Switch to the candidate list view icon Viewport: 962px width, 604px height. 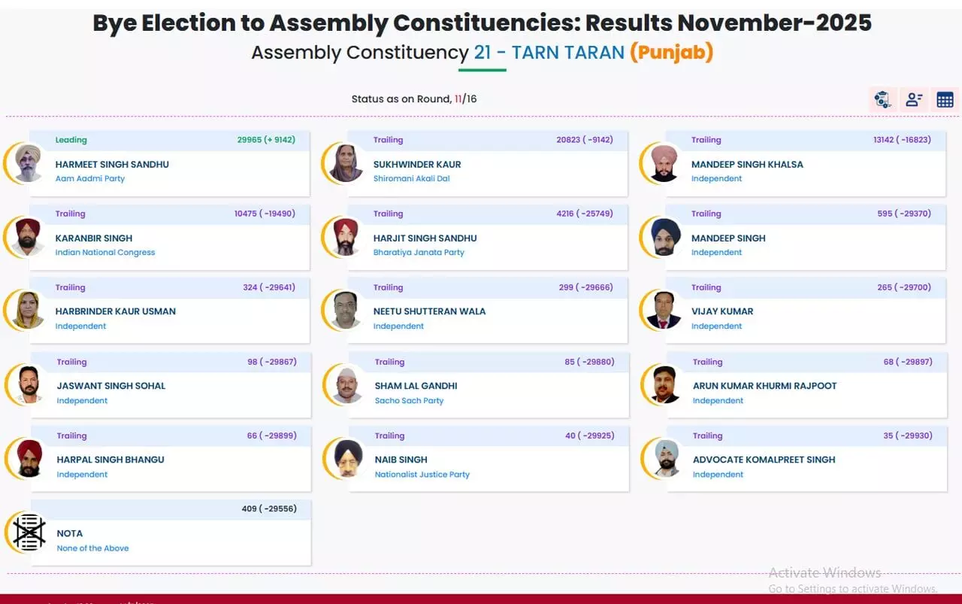coord(914,99)
